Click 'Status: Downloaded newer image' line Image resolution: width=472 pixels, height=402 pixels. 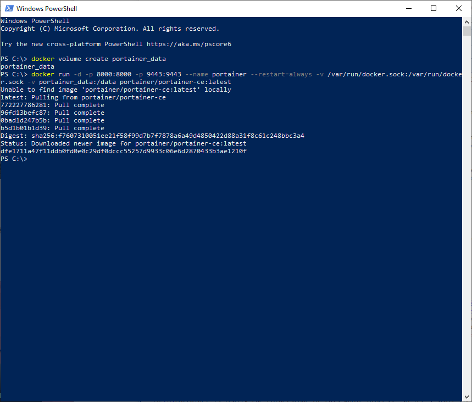click(124, 143)
